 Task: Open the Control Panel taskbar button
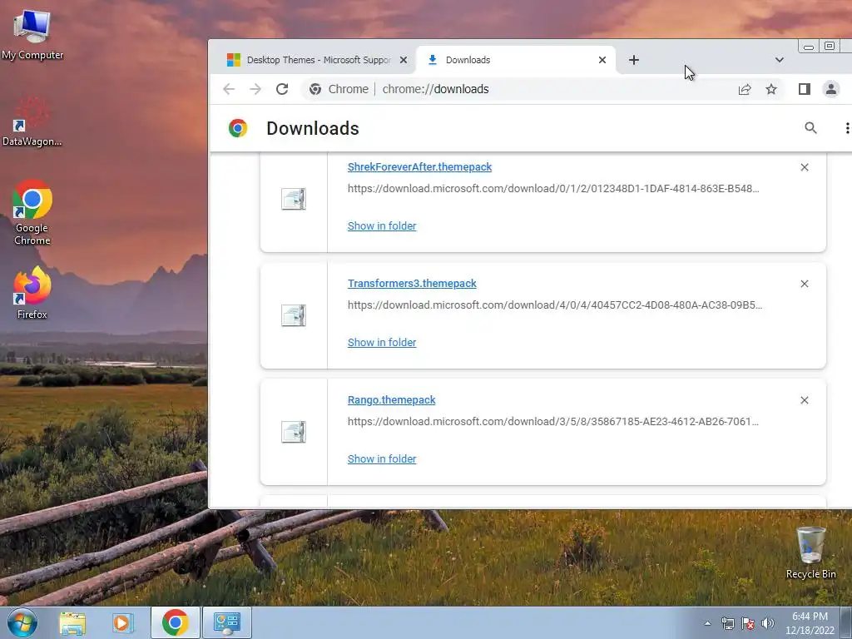click(226, 622)
